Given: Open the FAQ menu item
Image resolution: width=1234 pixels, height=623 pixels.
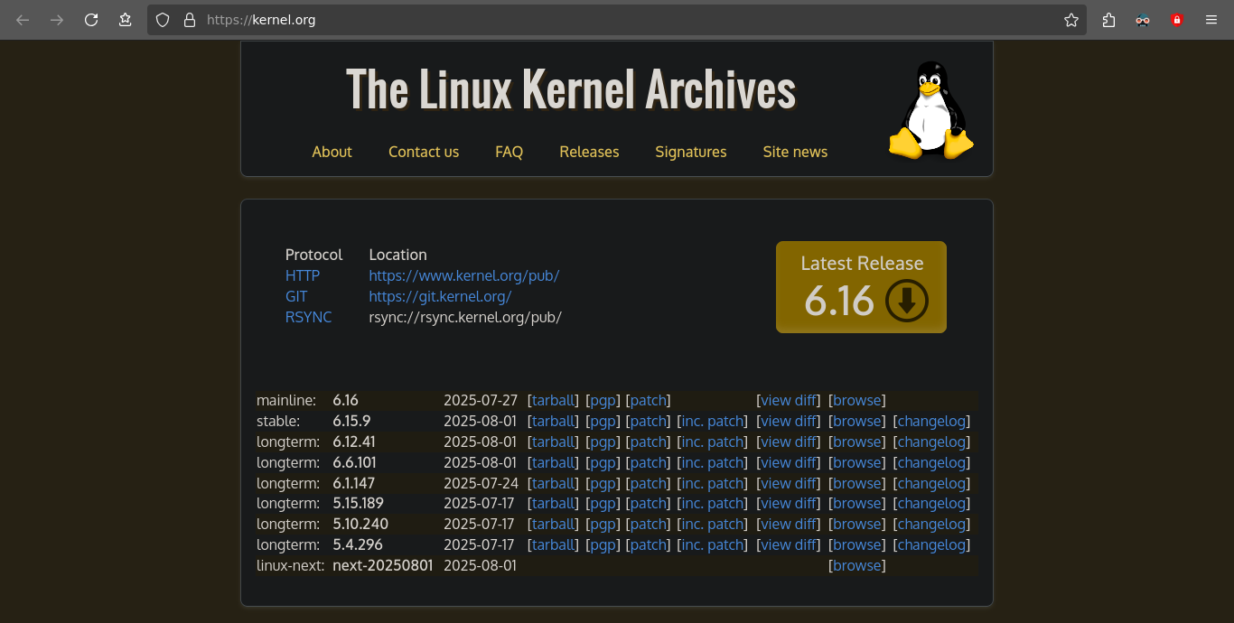Looking at the screenshot, I should pos(509,152).
